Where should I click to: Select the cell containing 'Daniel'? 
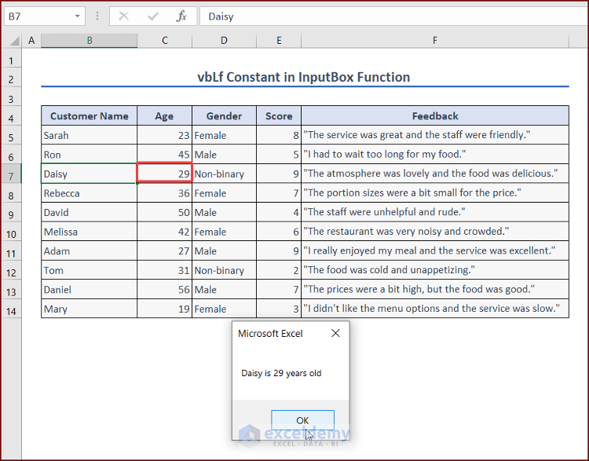[x=90, y=289]
